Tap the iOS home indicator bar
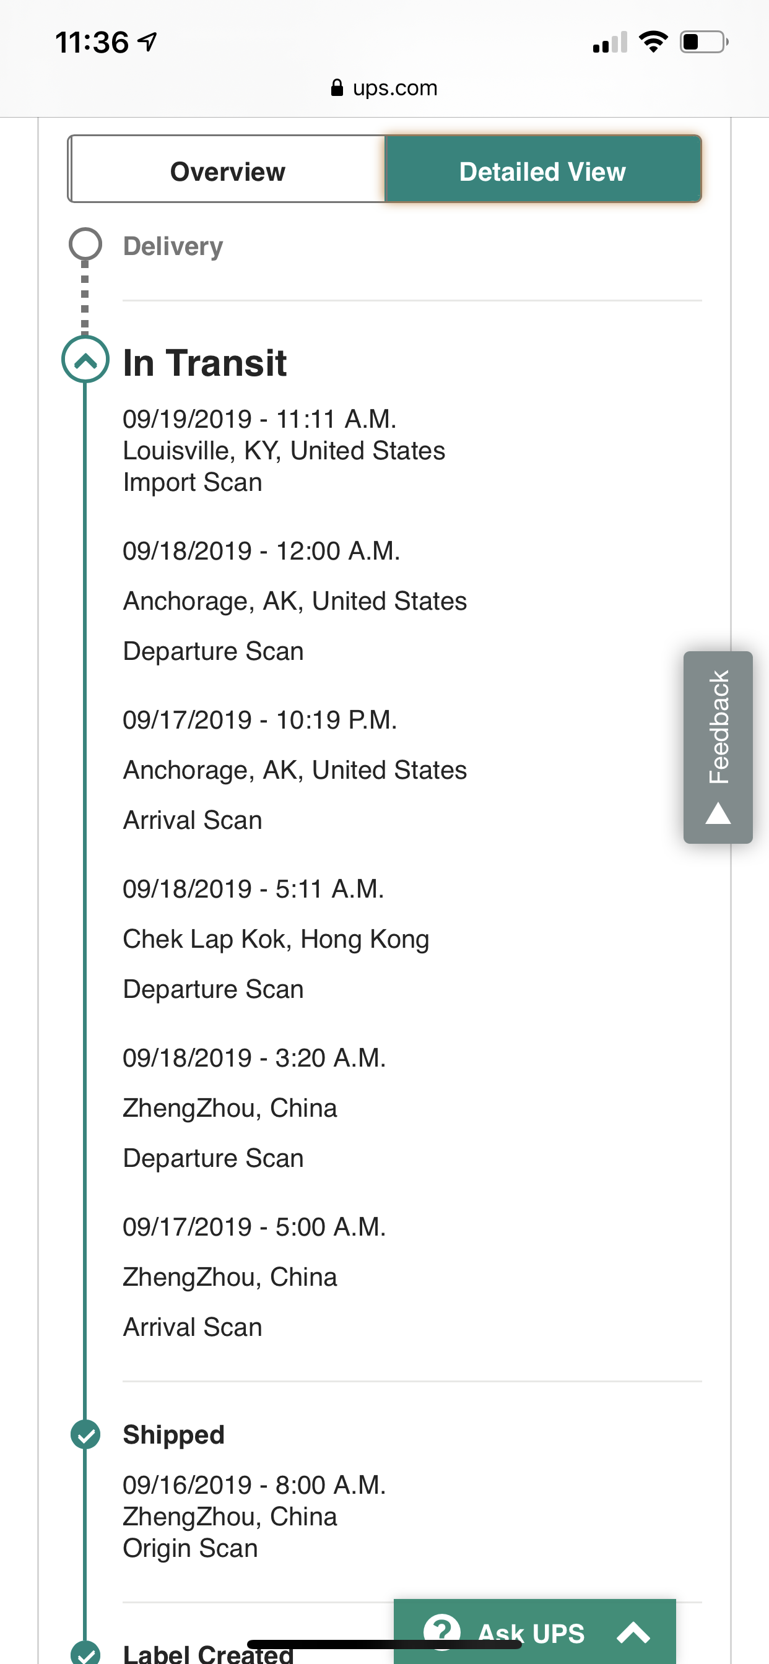The width and height of the screenshot is (769, 1664). (x=384, y=1644)
